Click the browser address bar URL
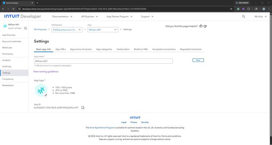272x145 pixels. (x=84, y=9)
